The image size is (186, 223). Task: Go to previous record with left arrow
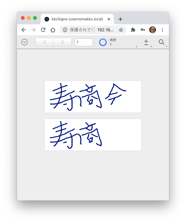44,42
